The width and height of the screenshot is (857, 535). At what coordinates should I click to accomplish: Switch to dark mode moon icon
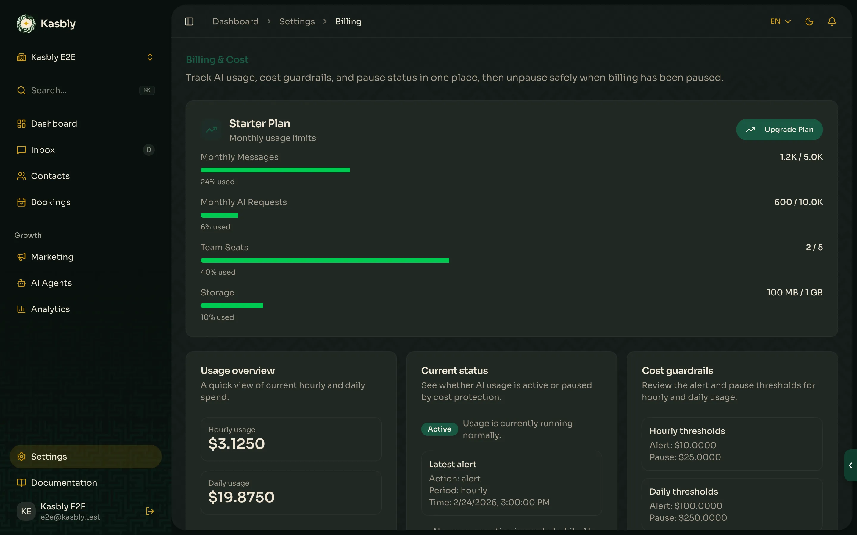click(809, 21)
